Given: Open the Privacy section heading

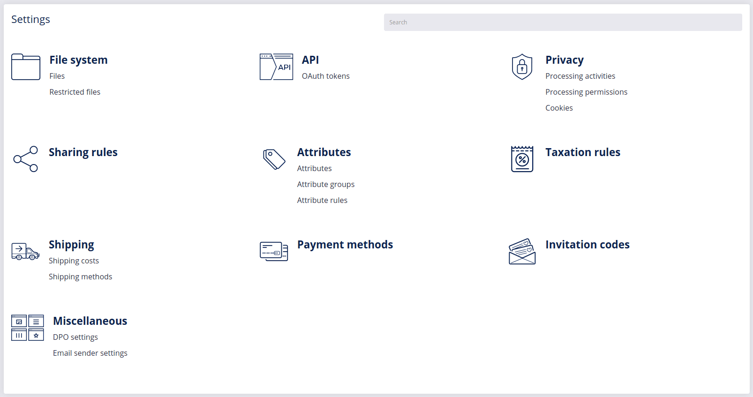Looking at the screenshot, I should click(x=565, y=60).
